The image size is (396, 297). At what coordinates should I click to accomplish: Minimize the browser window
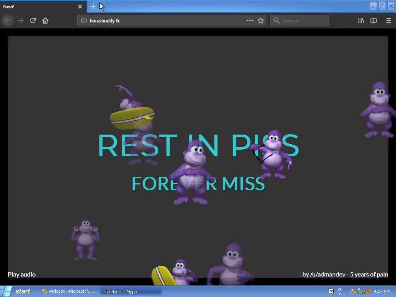(x=373, y=6)
